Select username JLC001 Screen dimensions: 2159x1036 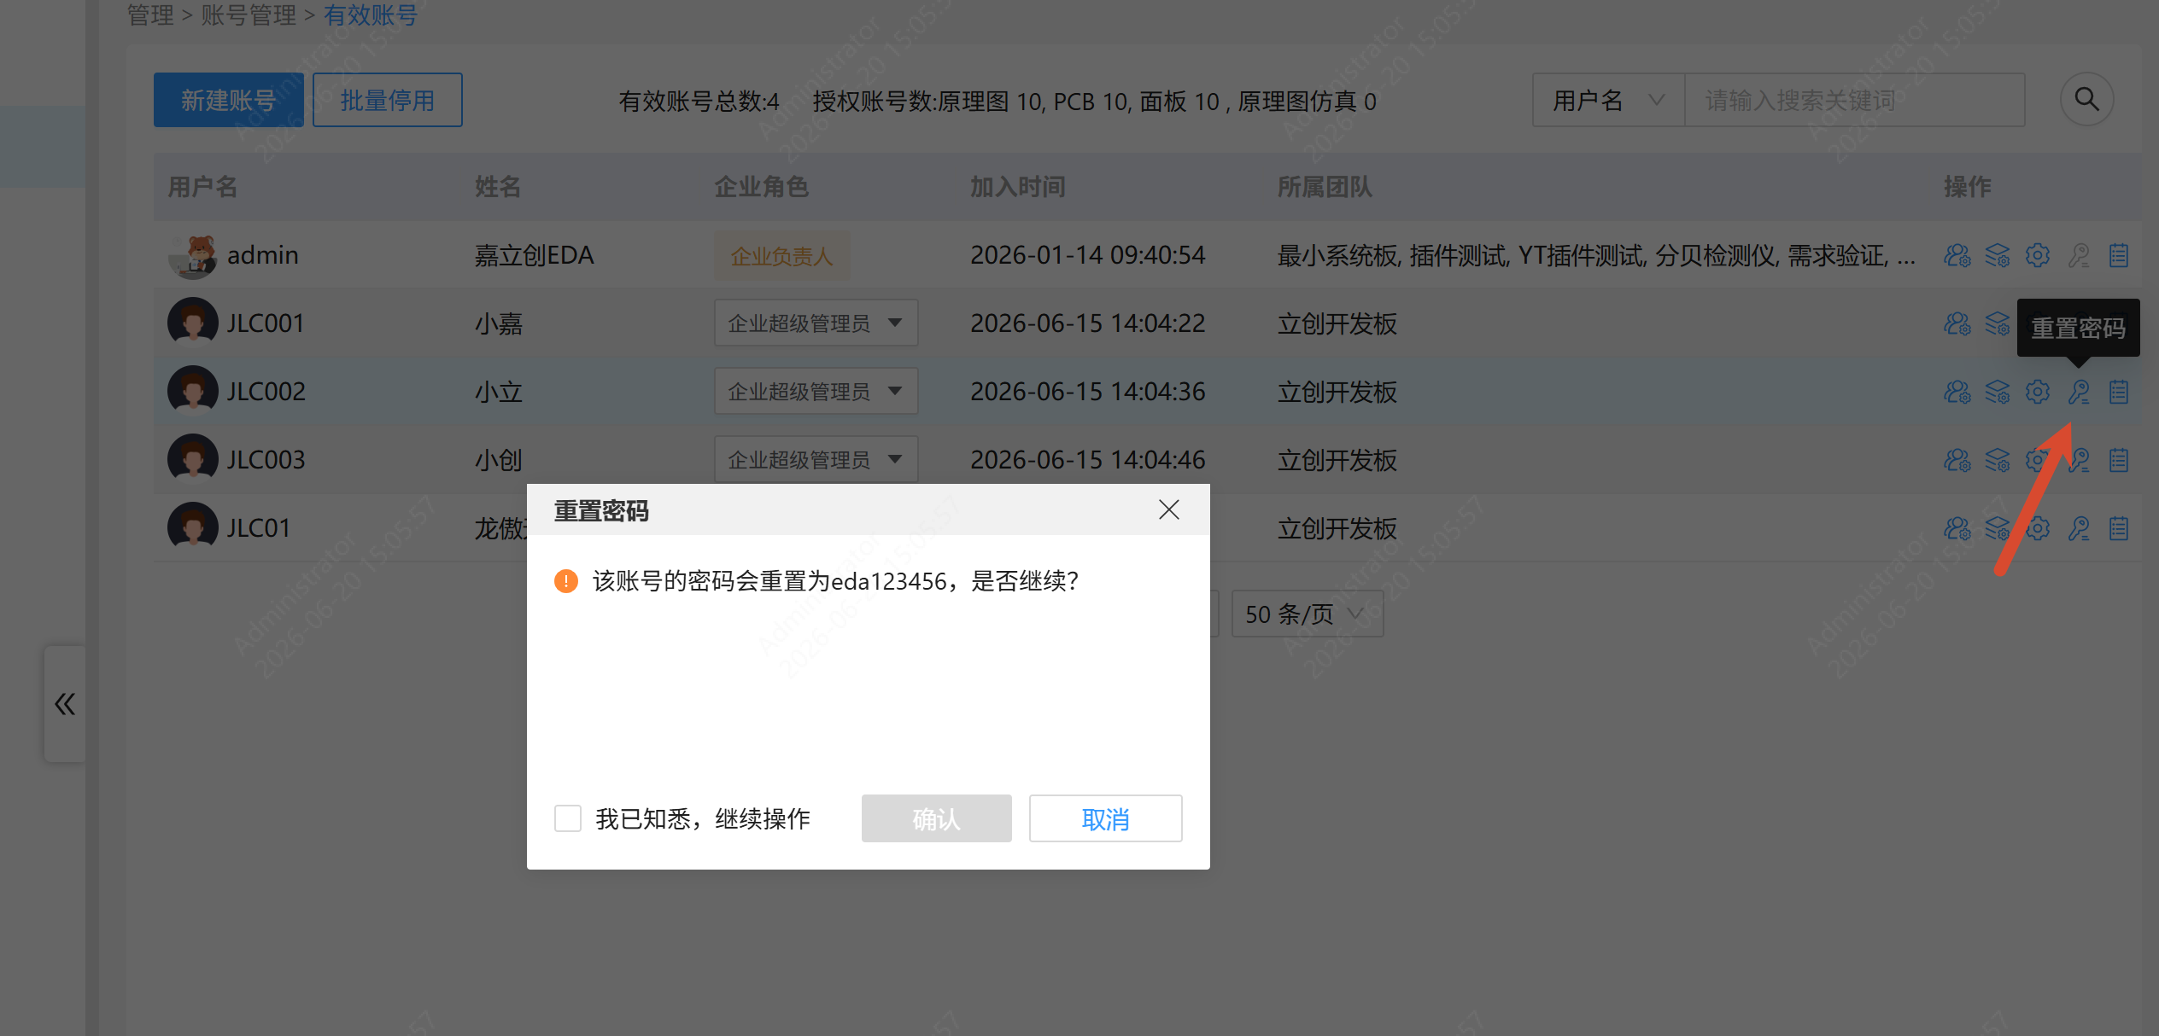click(x=266, y=323)
